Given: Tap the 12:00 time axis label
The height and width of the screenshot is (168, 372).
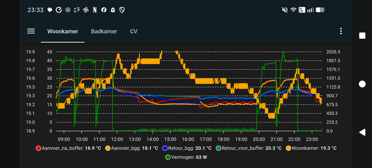Looking at the screenshot, I should [x=117, y=139].
